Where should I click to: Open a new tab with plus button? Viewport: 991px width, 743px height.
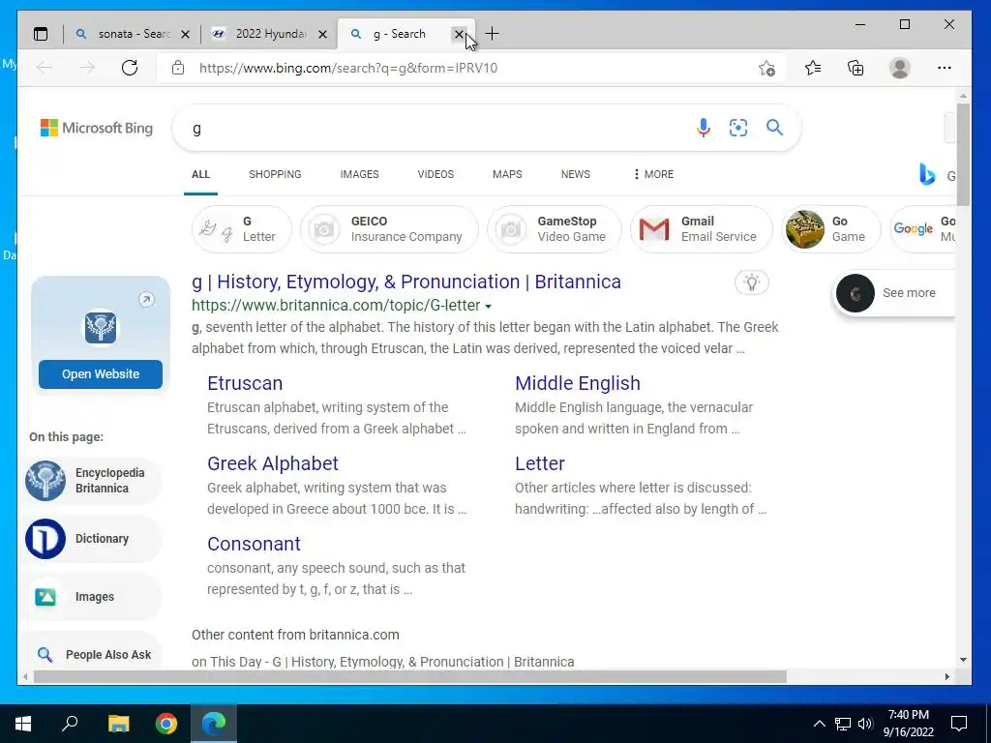(492, 34)
